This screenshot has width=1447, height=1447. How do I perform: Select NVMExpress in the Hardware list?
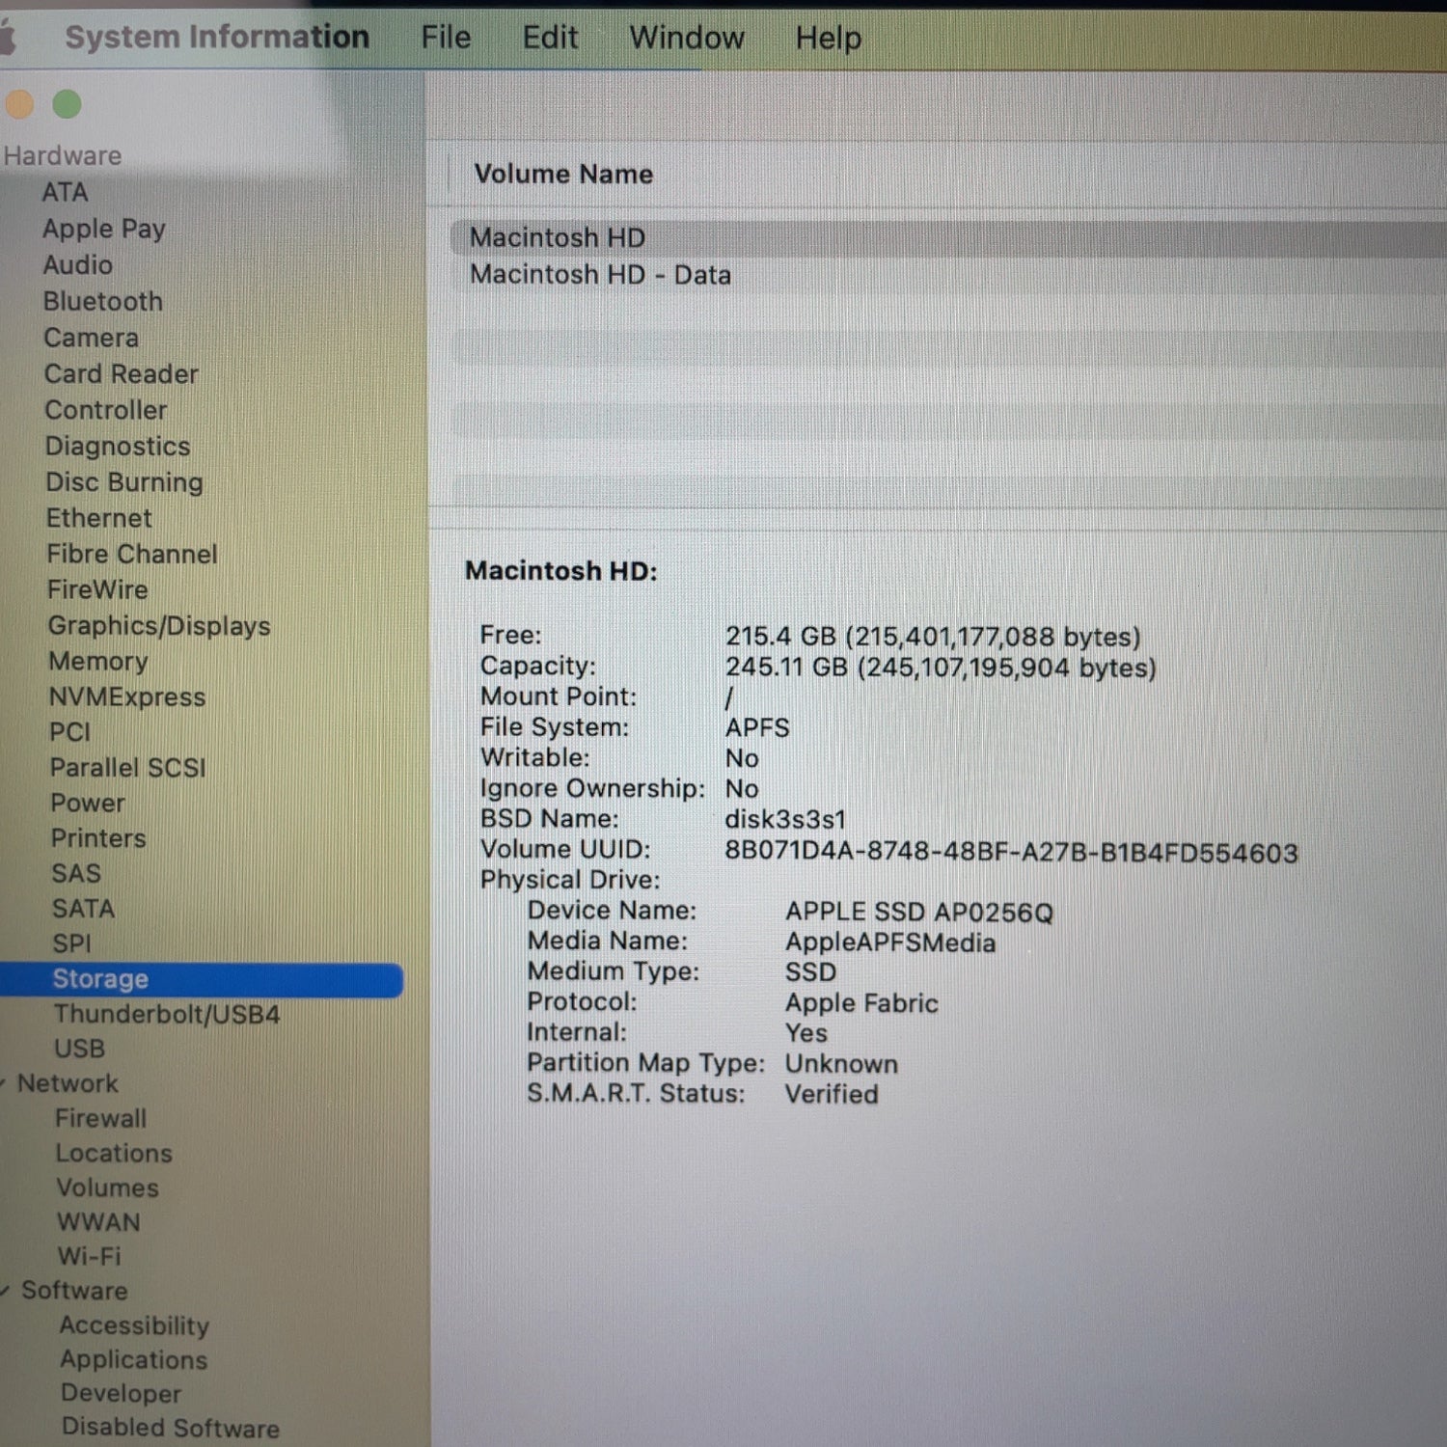point(127,696)
